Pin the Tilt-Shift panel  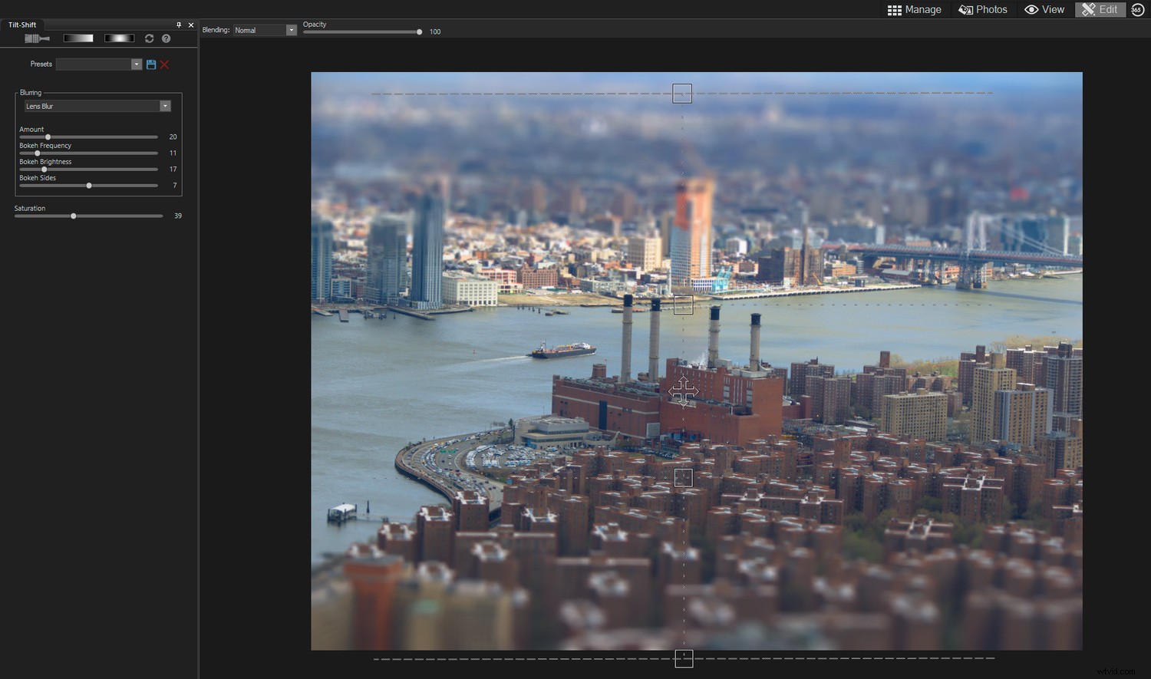click(179, 25)
